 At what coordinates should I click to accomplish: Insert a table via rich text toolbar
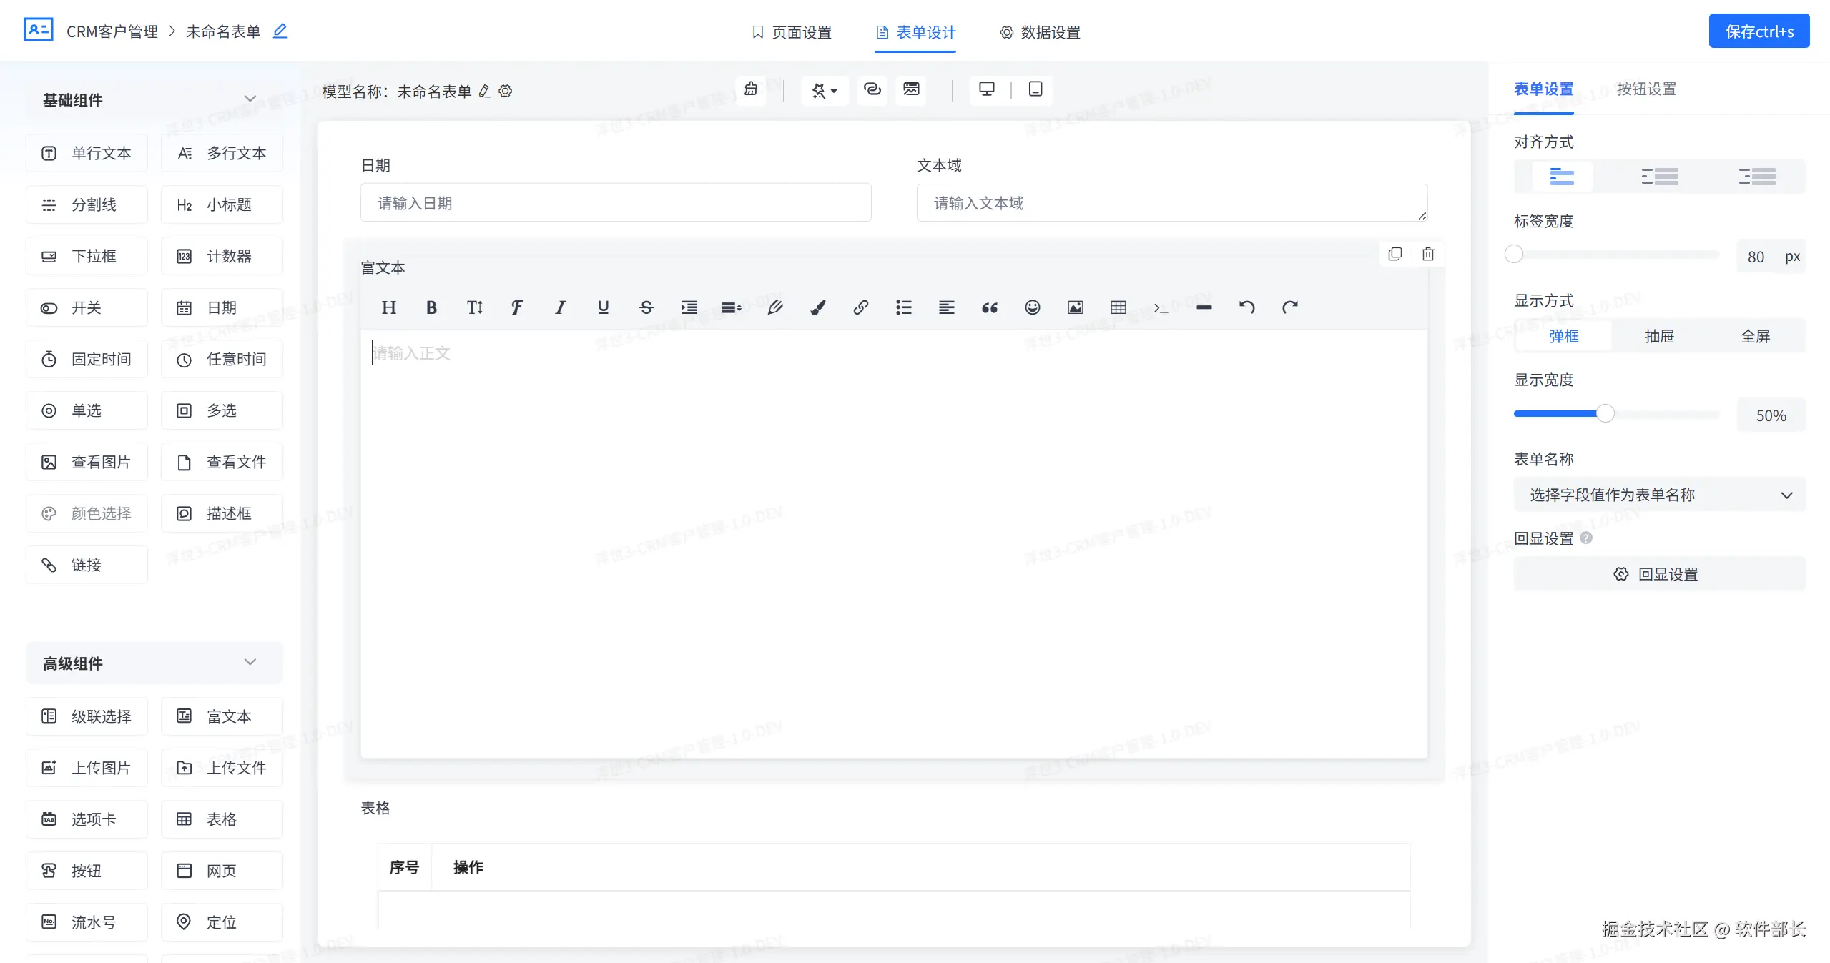[1118, 307]
